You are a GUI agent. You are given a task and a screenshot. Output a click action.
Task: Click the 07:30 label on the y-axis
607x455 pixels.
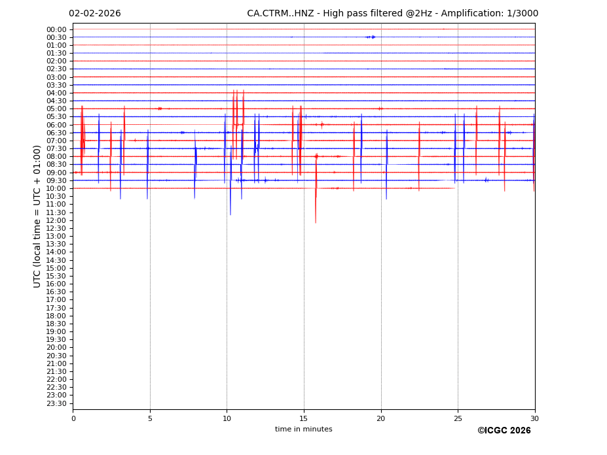(56, 148)
